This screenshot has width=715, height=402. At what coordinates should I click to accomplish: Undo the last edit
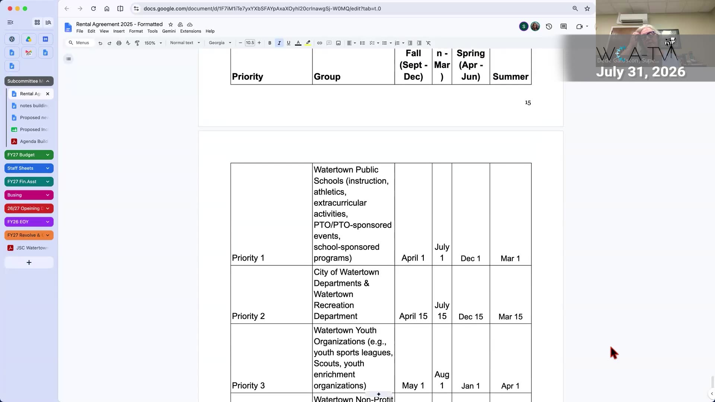pos(100,43)
